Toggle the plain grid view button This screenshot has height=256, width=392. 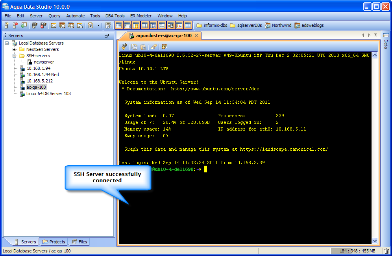click(x=144, y=25)
